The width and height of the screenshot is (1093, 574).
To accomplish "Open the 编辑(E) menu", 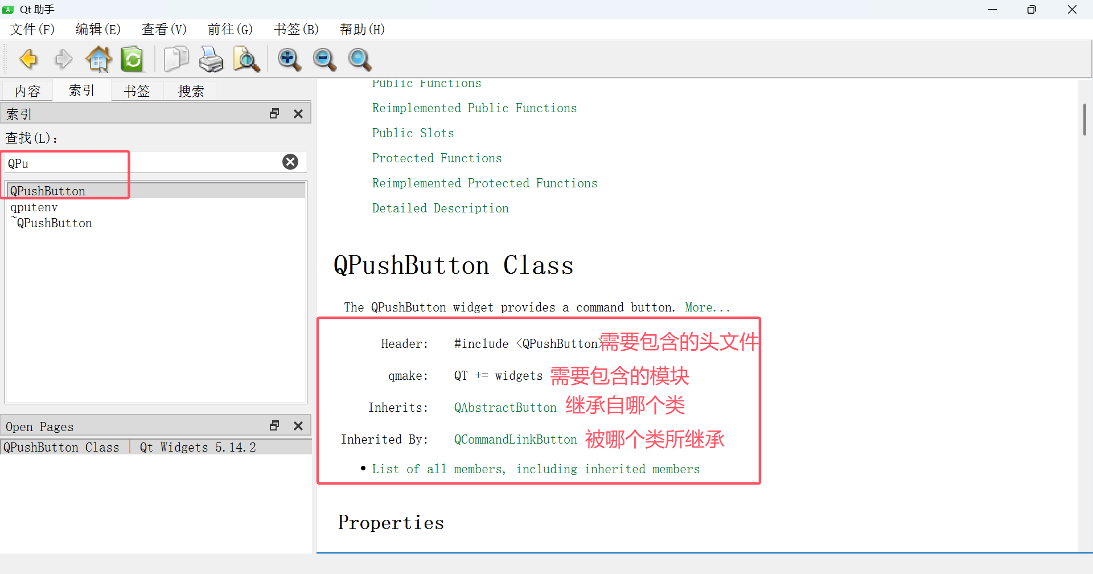I will (98, 30).
